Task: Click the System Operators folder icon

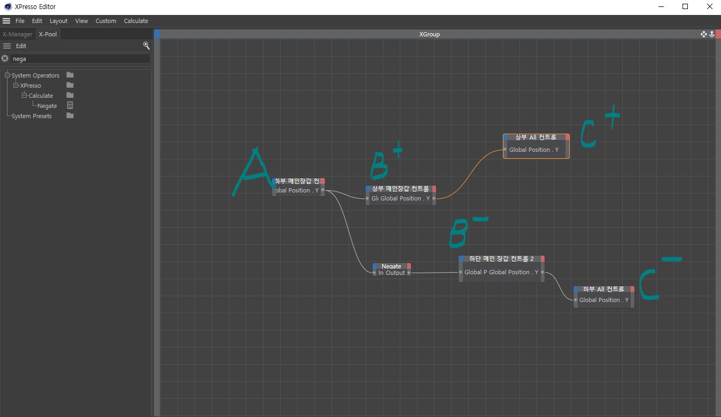Action: pos(70,75)
